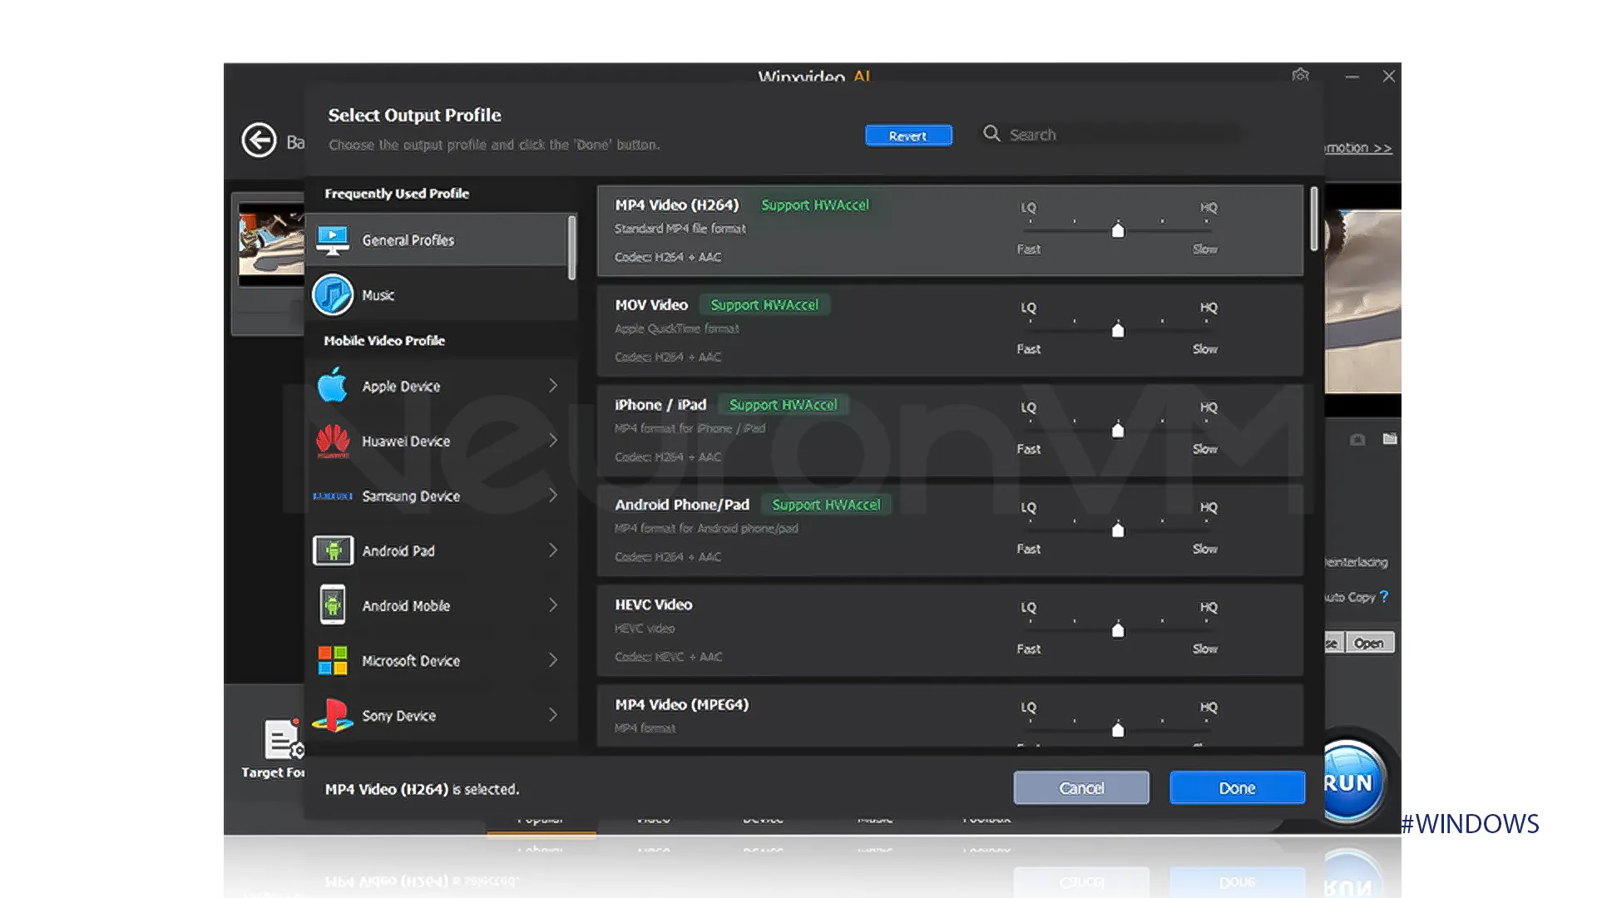Click MOV Video's Support HWAccel badge
This screenshot has width=1597, height=898.
tap(764, 304)
